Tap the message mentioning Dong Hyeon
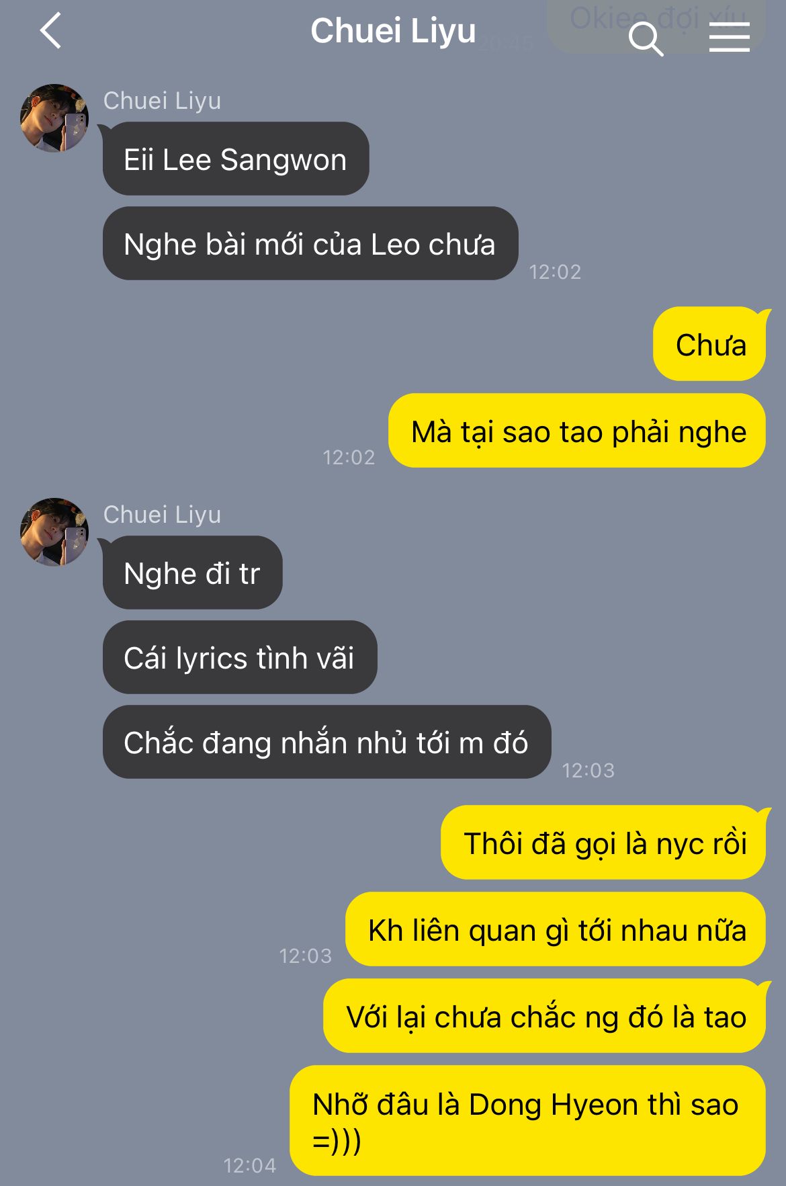786x1186 pixels. point(528,1121)
